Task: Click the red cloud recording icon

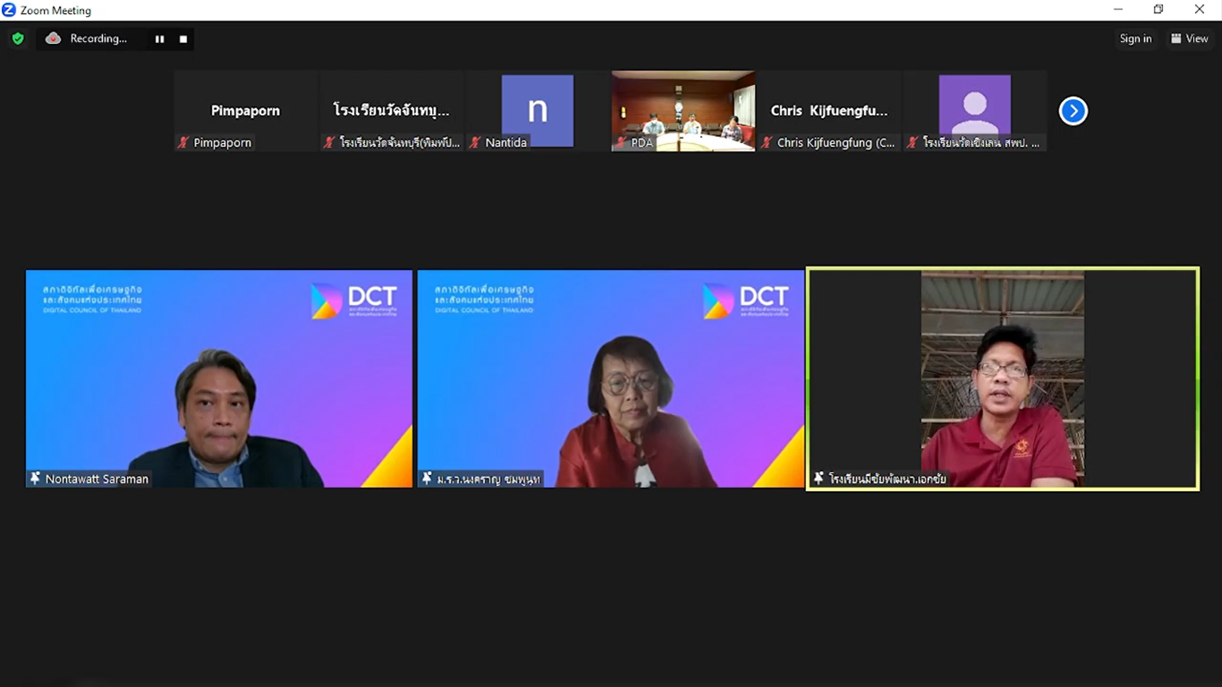Action: pyautogui.click(x=53, y=38)
